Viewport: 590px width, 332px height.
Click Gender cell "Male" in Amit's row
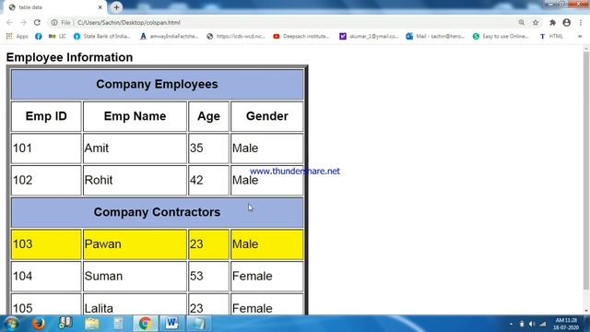click(x=266, y=148)
